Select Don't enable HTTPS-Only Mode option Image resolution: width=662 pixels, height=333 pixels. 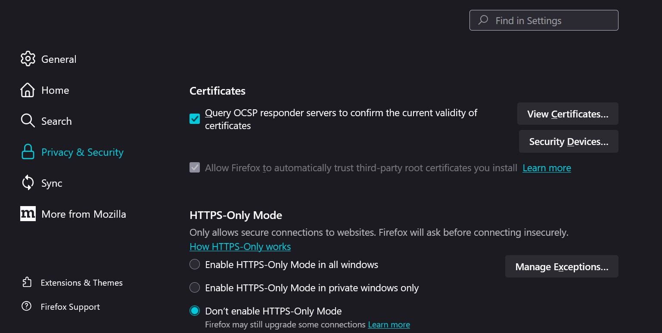pyautogui.click(x=195, y=311)
